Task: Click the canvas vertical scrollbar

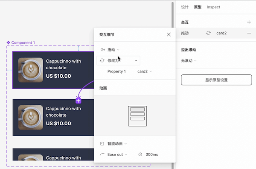Action: (x=172, y=14)
